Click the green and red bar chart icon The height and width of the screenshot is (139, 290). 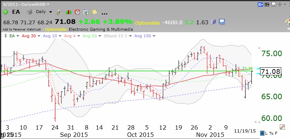pos(68,12)
